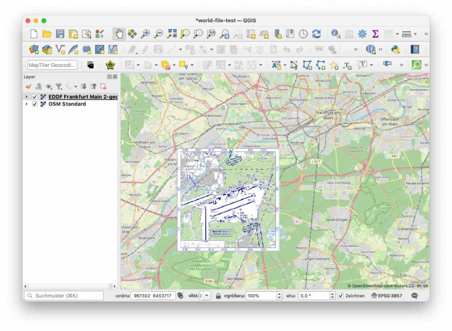Toggle EDDF Frankfurt Main layer visibility checkbox
The image size is (452, 331).
(35, 97)
